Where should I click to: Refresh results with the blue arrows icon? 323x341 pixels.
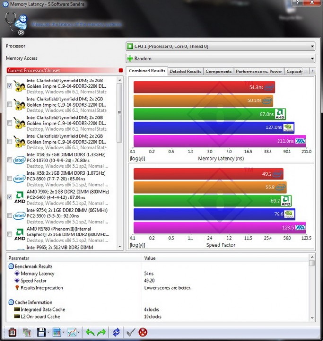tap(116, 332)
